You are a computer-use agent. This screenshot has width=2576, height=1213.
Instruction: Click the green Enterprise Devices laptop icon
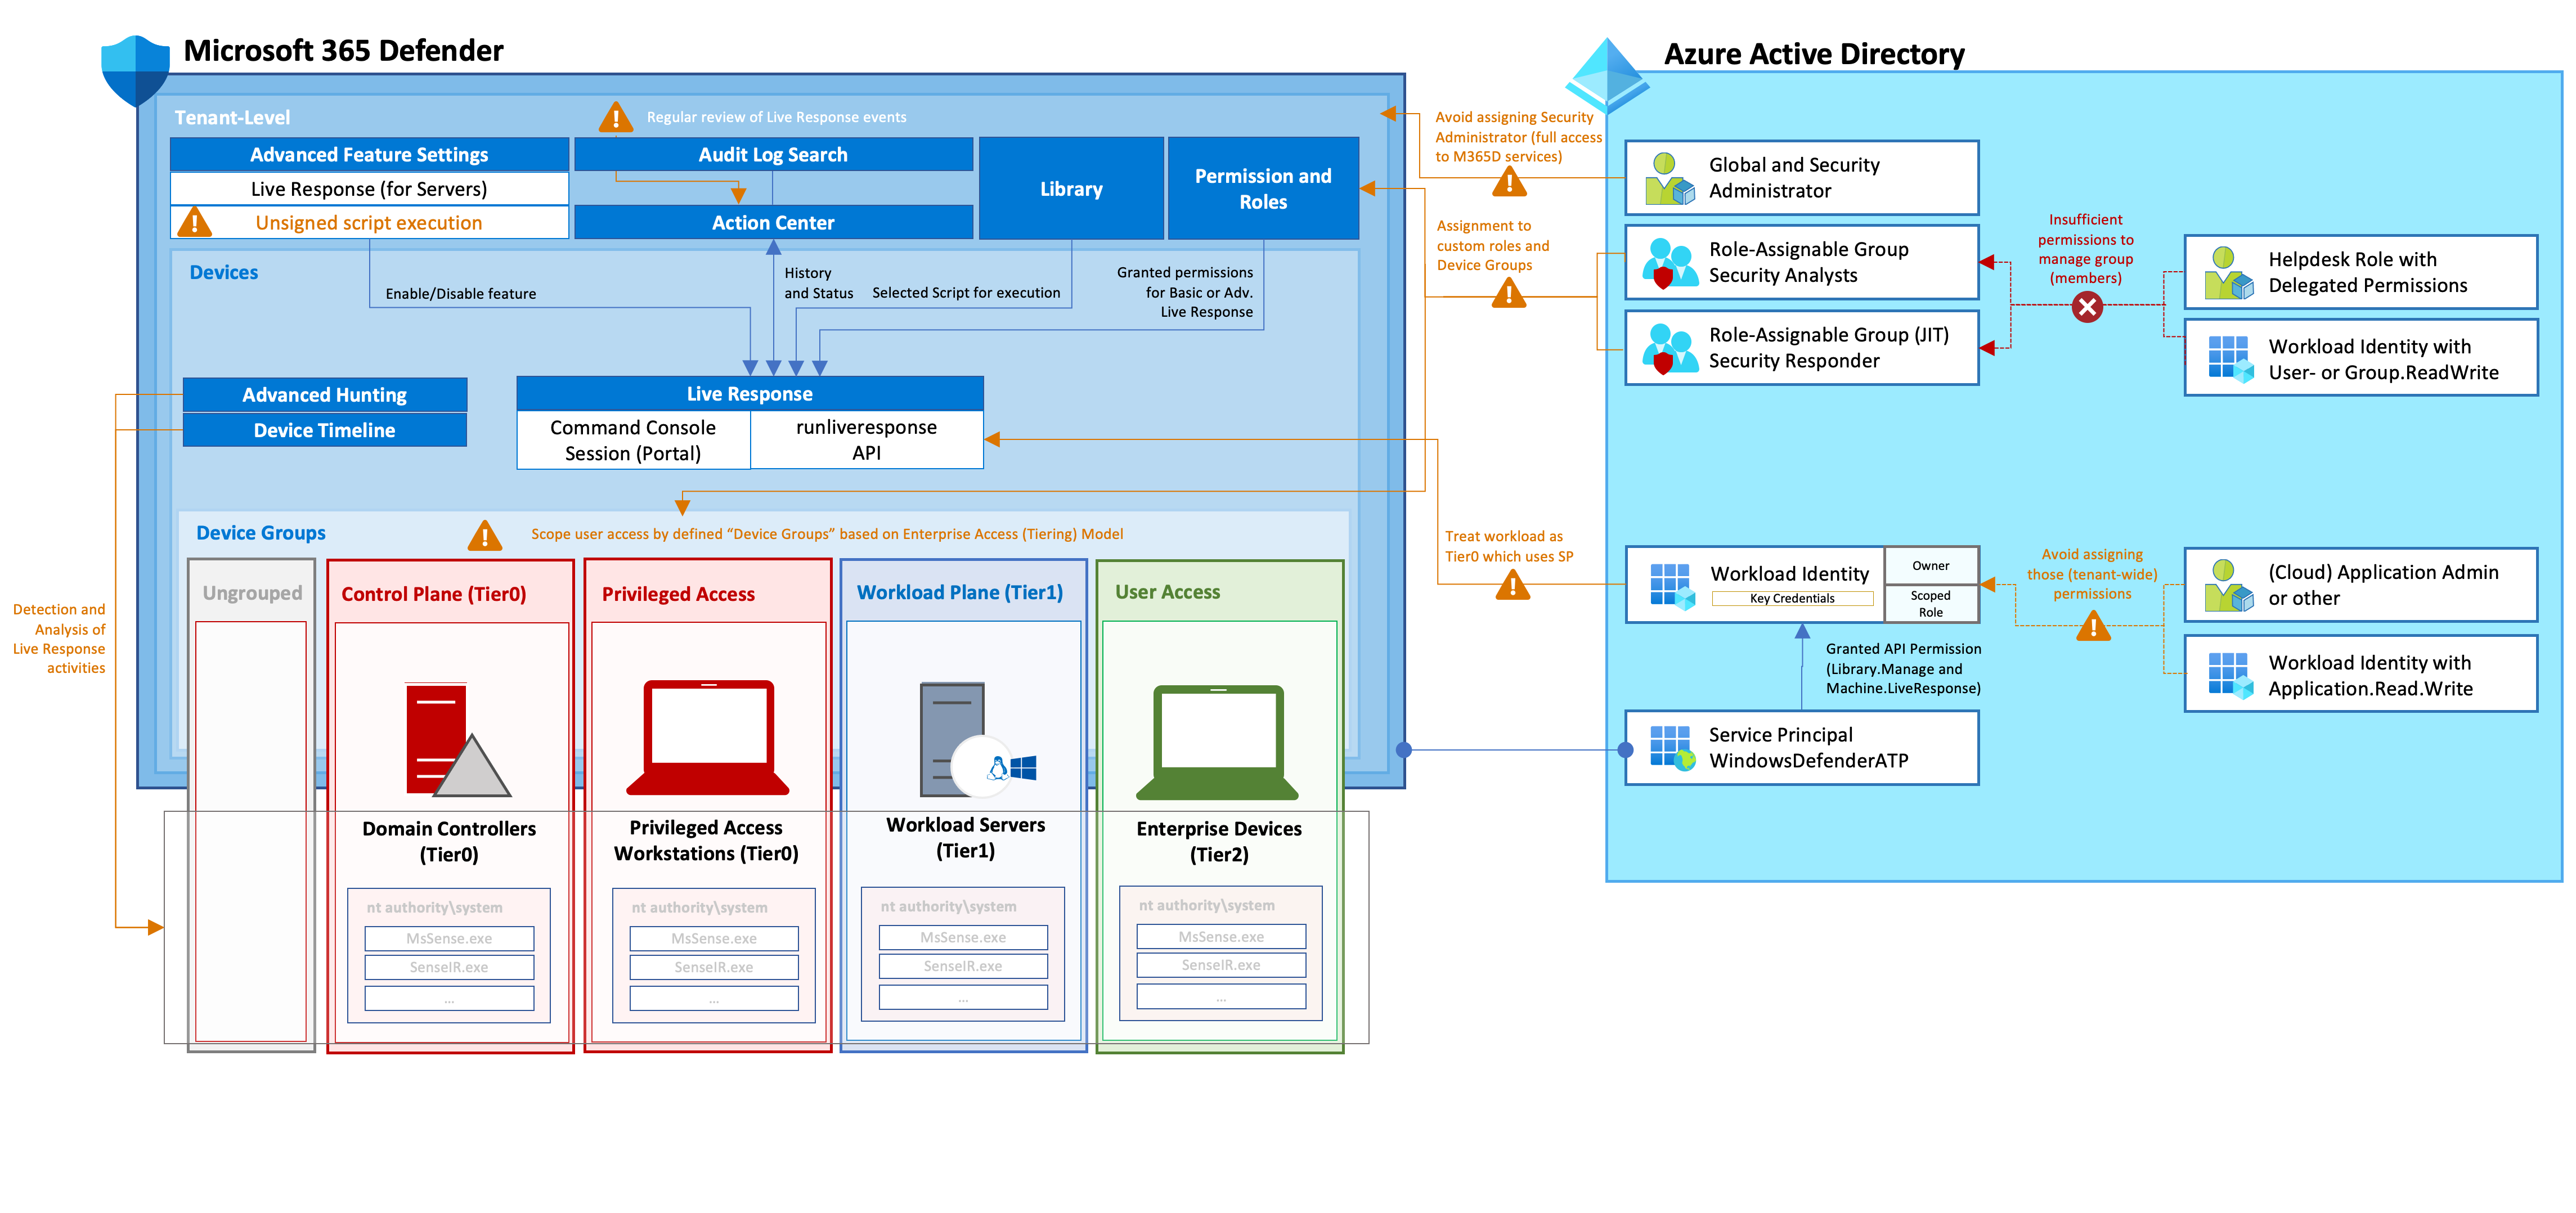click(x=1217, y=742)
